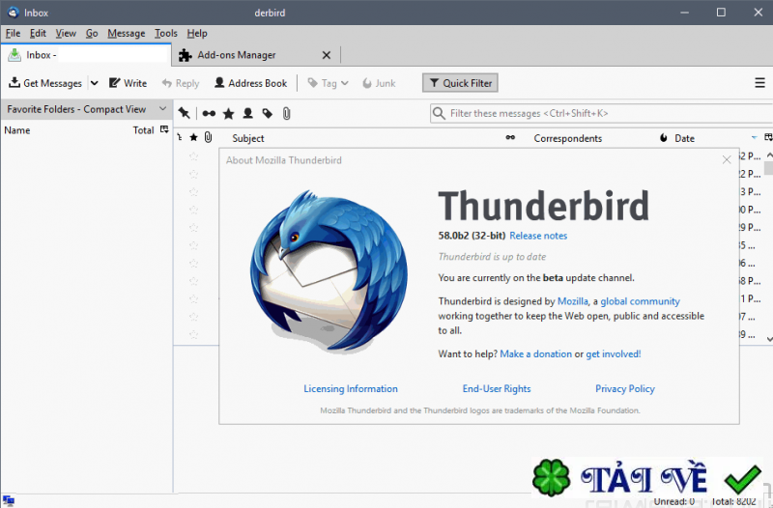The height and width of the screenshot is (508, 773).
Task: Click the online status icon in status bar
Action: (x=9, y=501)
